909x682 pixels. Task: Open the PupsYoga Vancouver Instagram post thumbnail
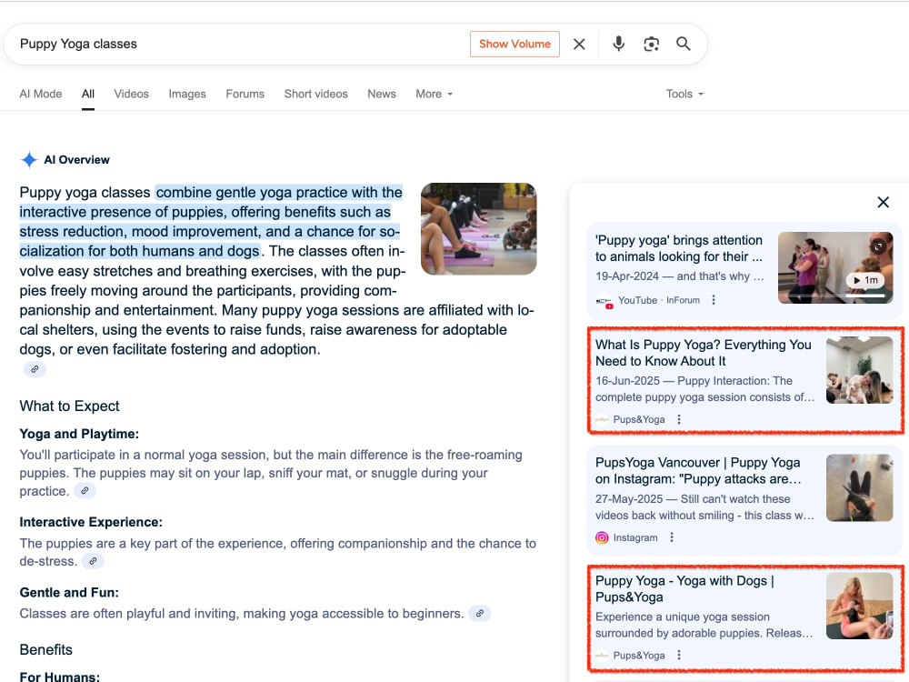click(x=859, y=487)
